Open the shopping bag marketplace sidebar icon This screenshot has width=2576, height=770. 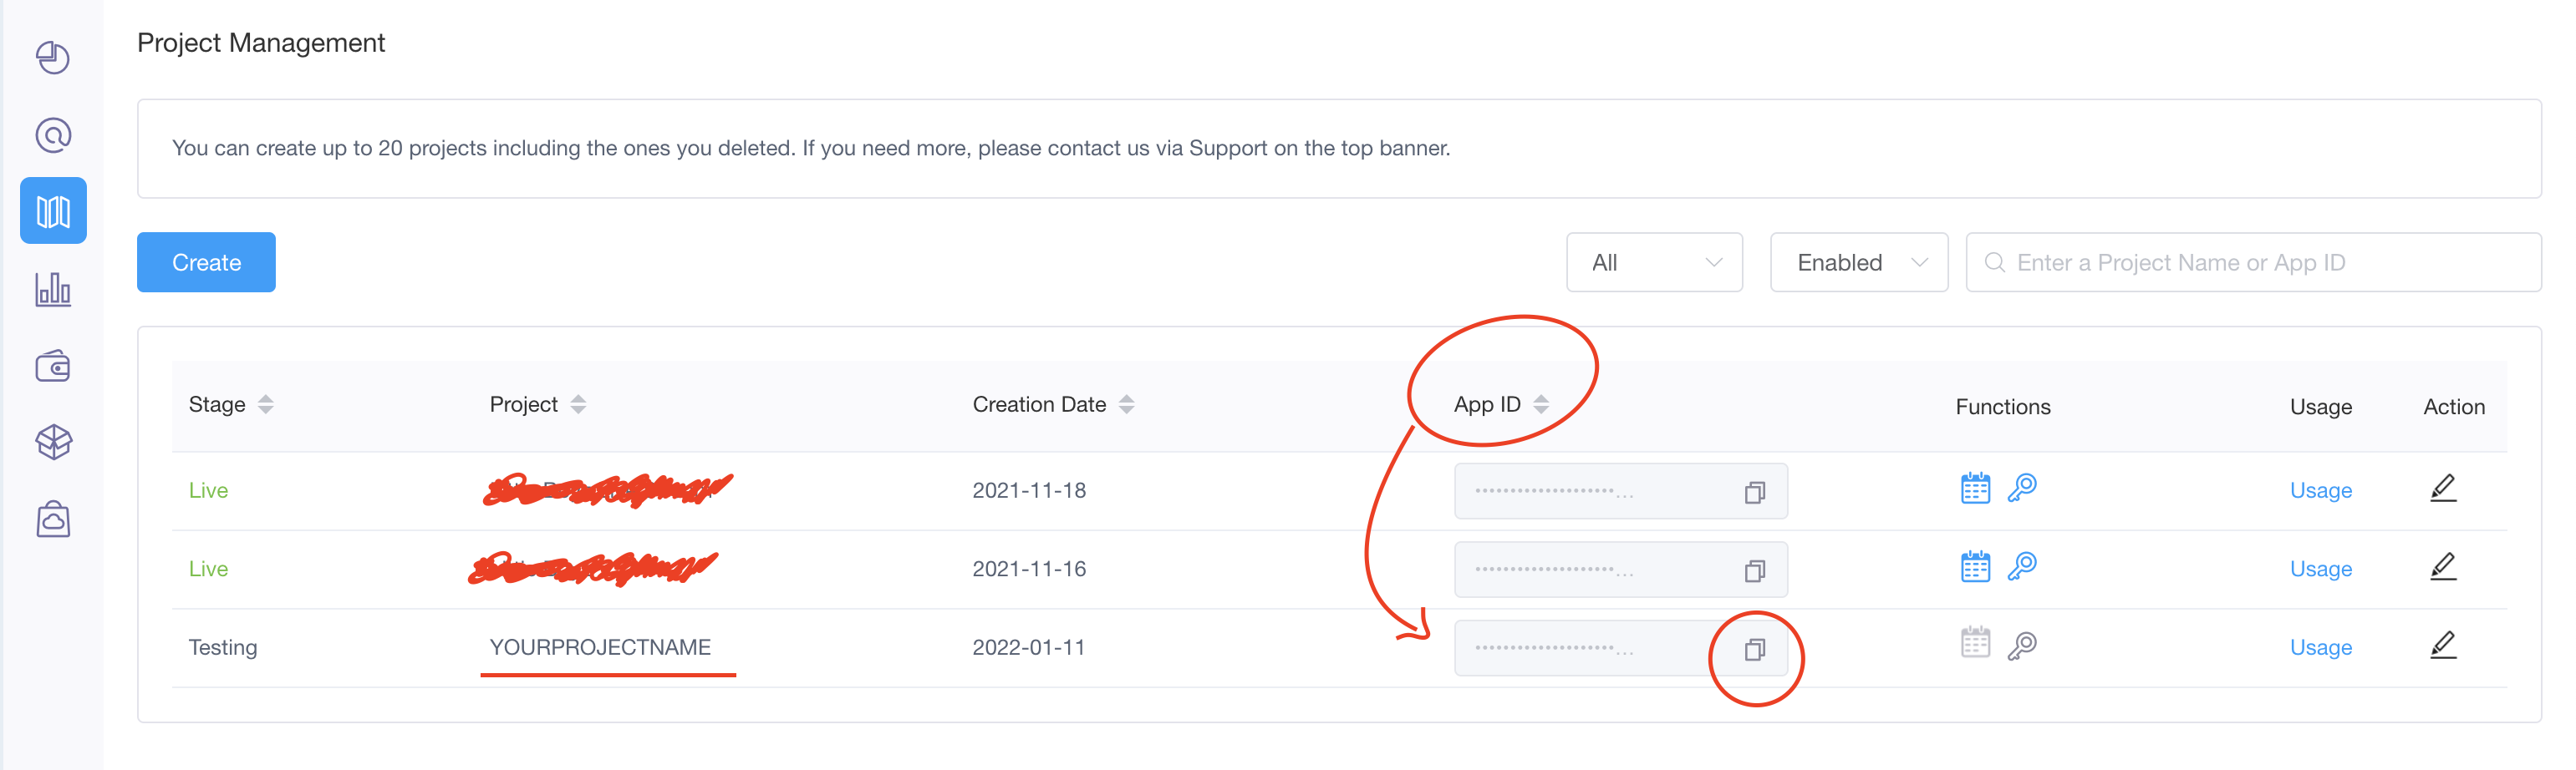tap(53, 519)
